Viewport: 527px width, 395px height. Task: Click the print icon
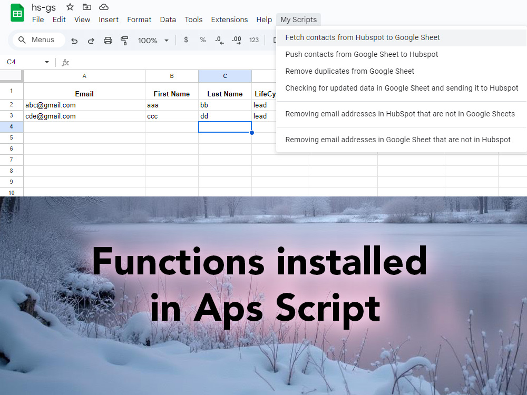[108, 41]
